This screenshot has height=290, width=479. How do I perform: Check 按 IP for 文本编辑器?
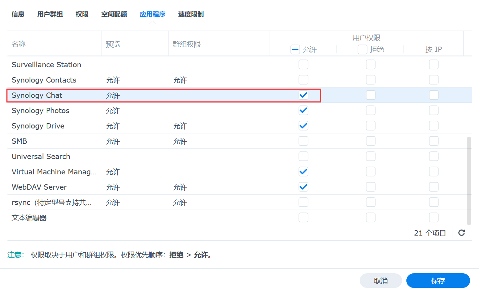pos(434,217)
